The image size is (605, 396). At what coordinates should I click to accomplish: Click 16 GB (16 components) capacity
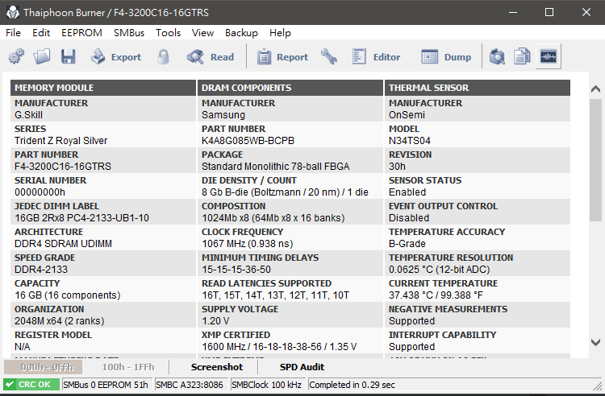pyautogui.click(x=68, y=295)
